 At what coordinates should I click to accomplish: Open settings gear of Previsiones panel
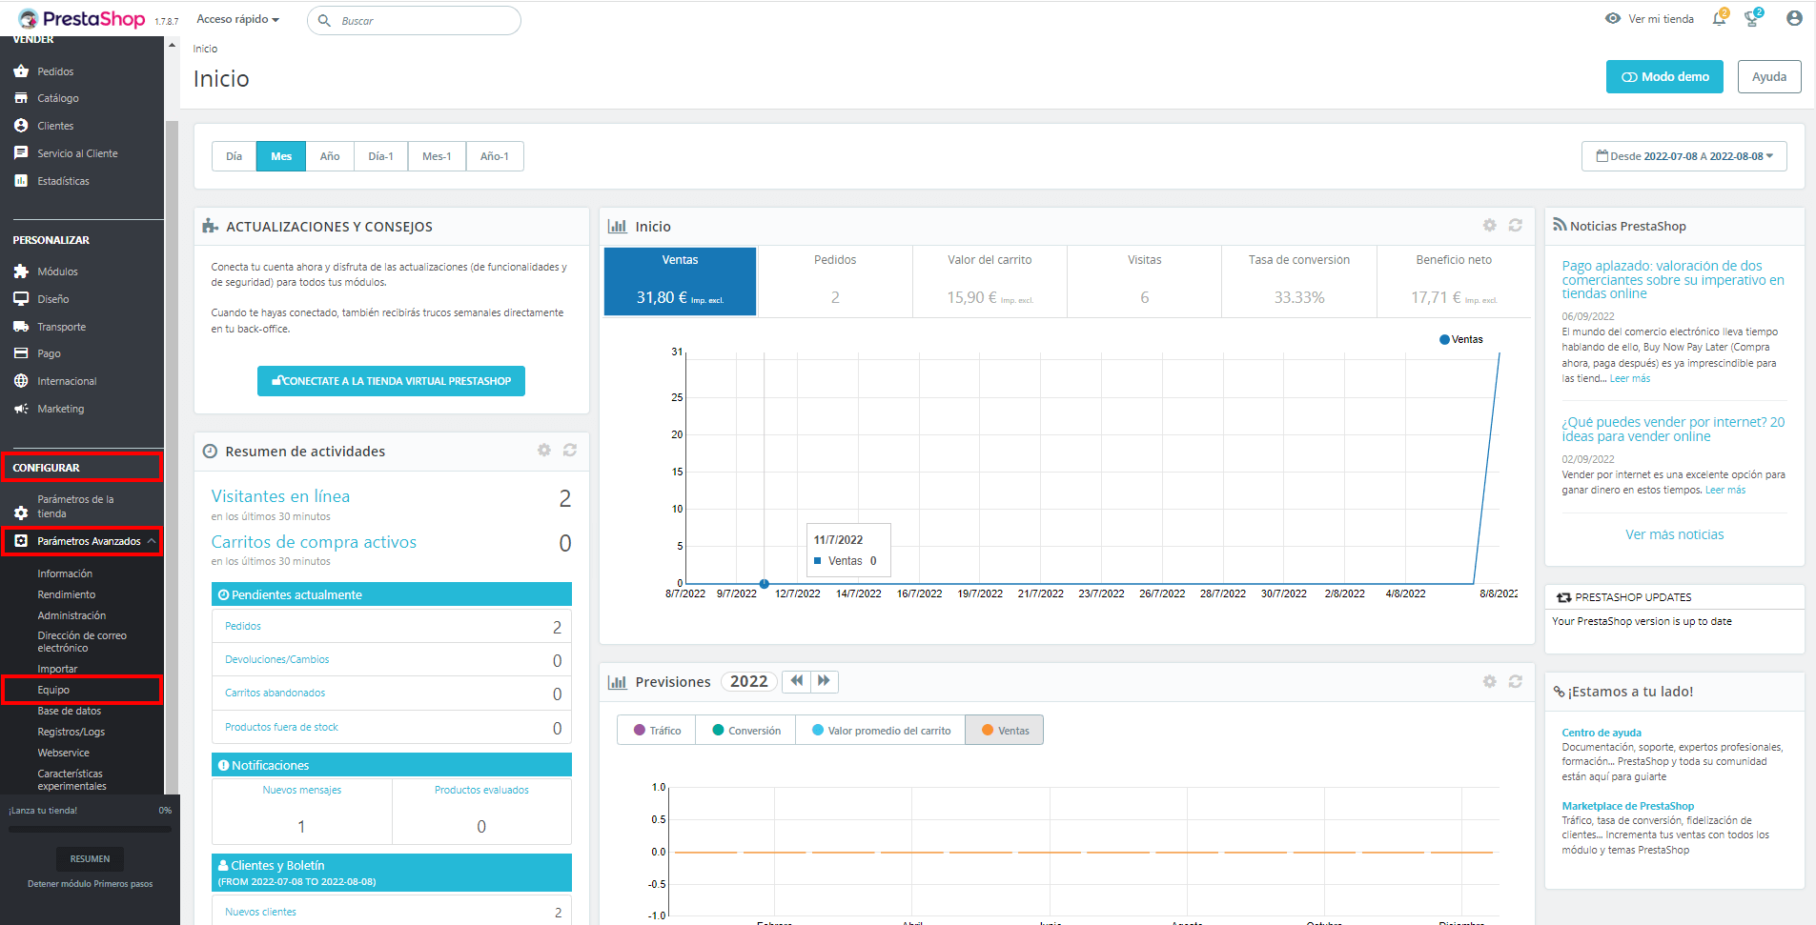pyautogui.click(x=1489, y=681)
